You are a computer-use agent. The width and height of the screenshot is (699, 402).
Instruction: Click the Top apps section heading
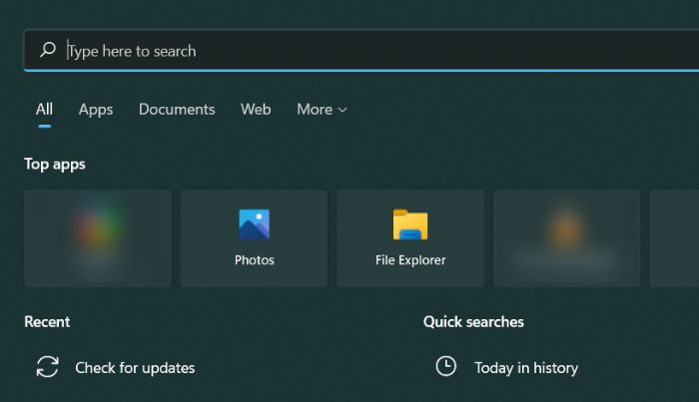pos(55,165)
